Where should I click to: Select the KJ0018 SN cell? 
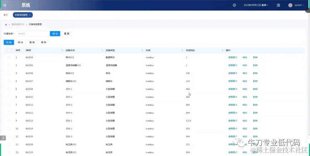click(x=29, y=145)
